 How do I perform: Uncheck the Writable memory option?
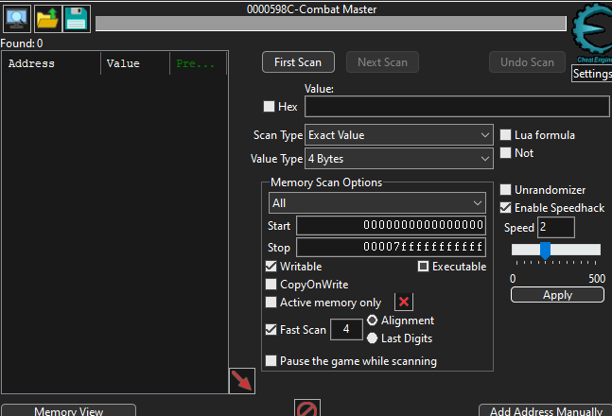point(271,267)
